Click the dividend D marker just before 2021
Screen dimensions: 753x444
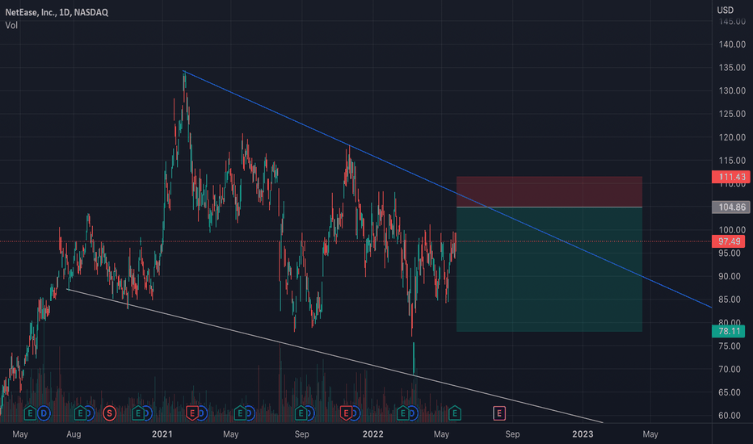[x=147, y=413]
